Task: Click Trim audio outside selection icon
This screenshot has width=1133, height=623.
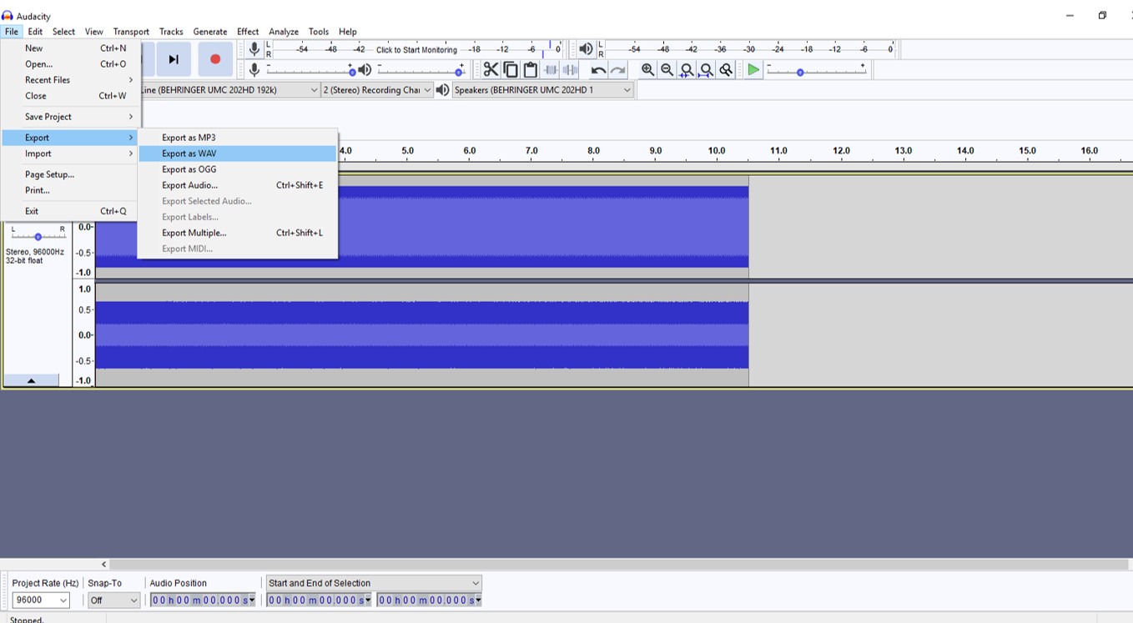Action: pyautogui.click(x=551, y=70)
